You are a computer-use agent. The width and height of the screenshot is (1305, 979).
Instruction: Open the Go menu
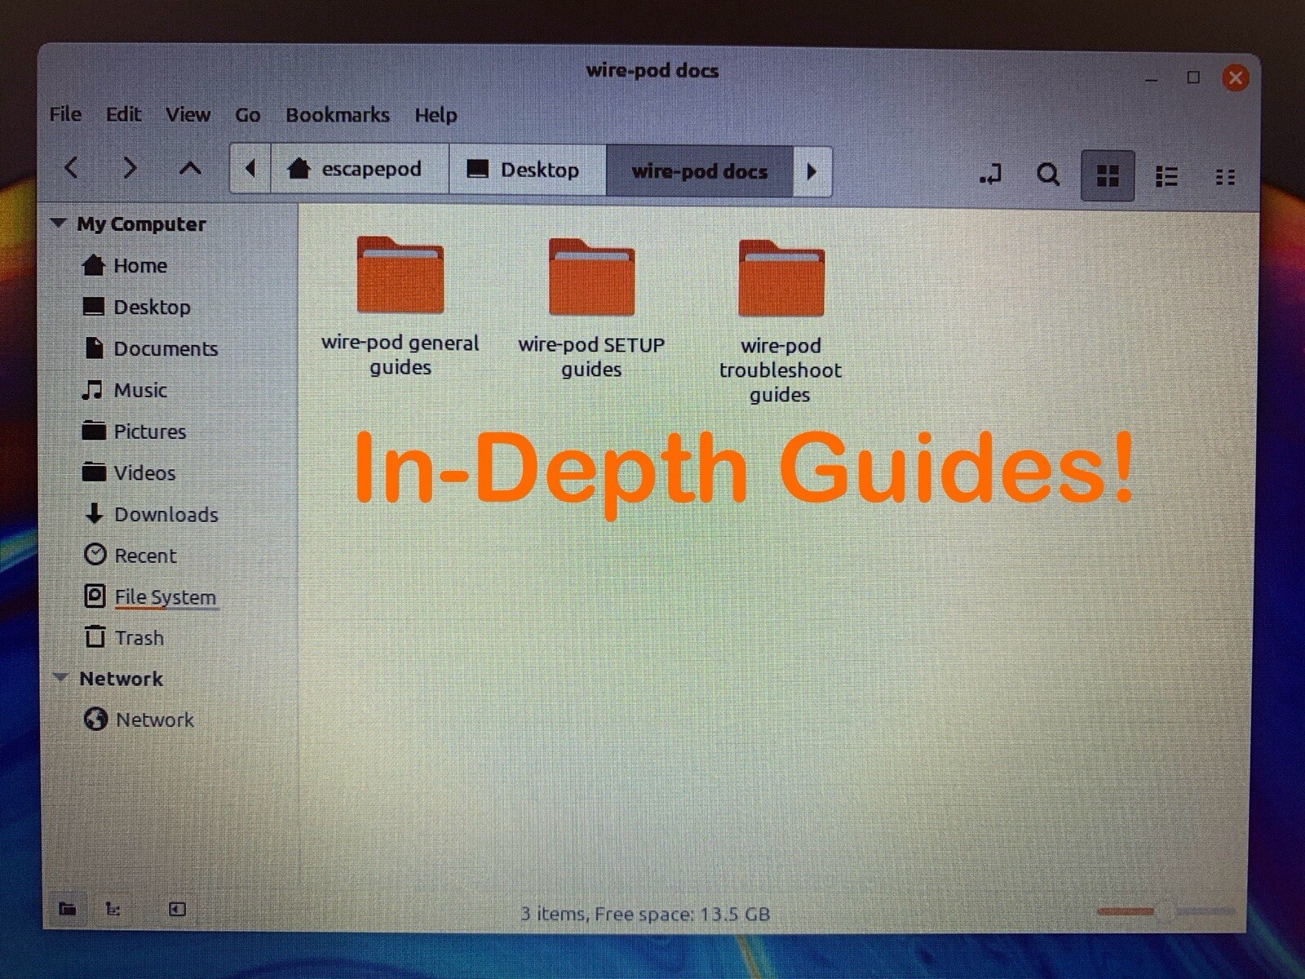247,115
